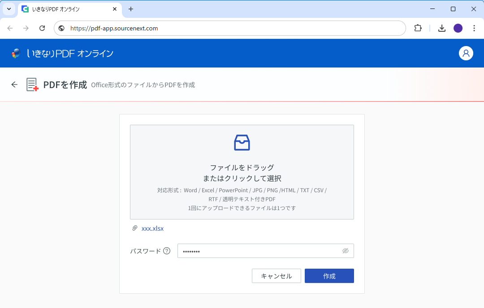Image resolution: width=484 pixels, height=308 pixels.
Task: Open the password help question mark icon
Action: (x=167, y=251)
